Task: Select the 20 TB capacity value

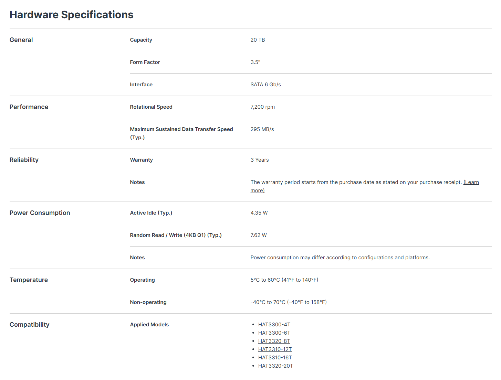Action: coord(258,40)
